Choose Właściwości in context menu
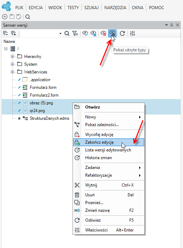The width and height of the screenshot is (183, 248). coord(109,230)
